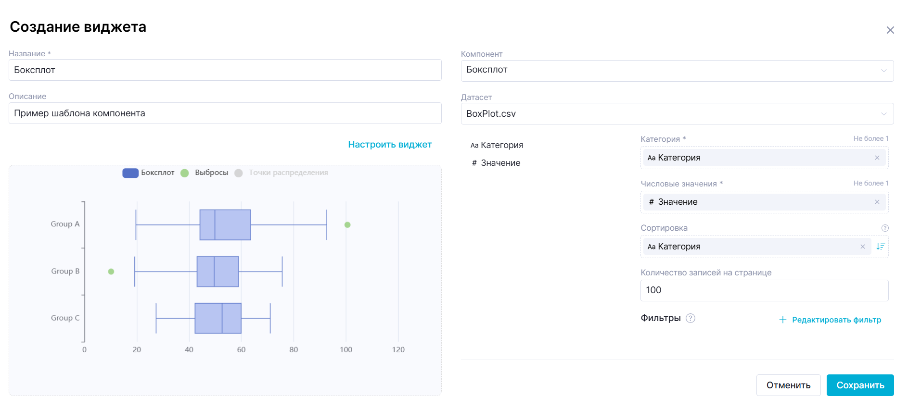Open the Компонент dropdown
Screen dimensions: 908x409
pos(677,71)
